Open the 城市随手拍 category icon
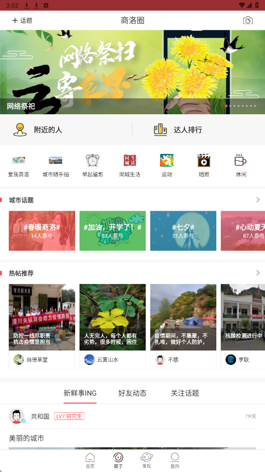265x472 pixels. (55, 160)
